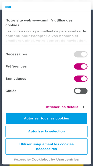The height and width of the screenshot is (166, 93).
Task: Choose Utiliser uniquement les cookies nécessaires
Action: click(47, 147)
